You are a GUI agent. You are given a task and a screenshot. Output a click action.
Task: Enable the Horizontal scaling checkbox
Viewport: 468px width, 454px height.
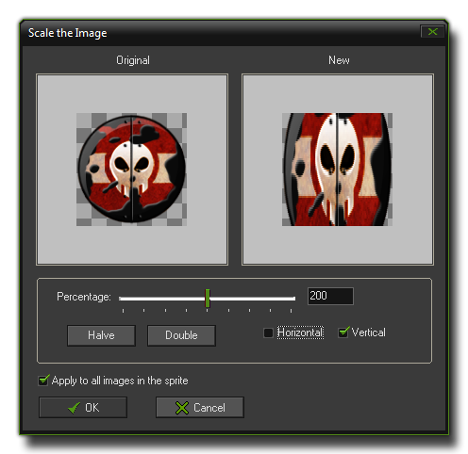(268, 332)
